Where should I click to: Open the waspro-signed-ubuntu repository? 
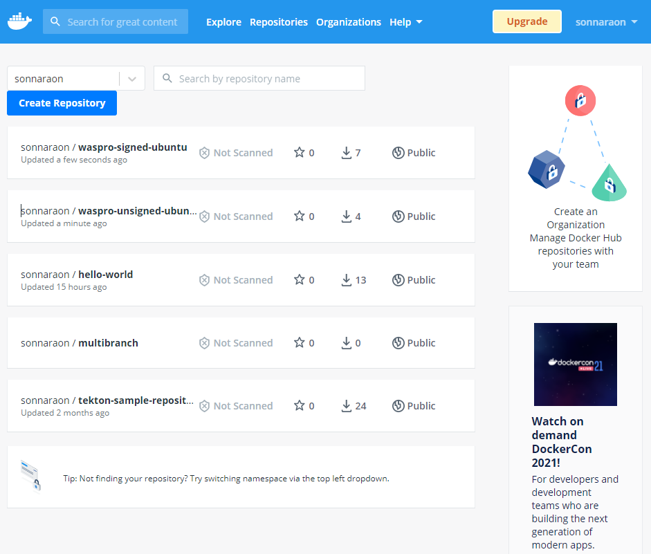(132, 147)
